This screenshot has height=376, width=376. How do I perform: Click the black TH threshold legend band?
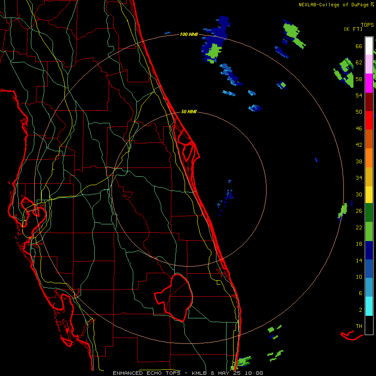coord(369,325)
